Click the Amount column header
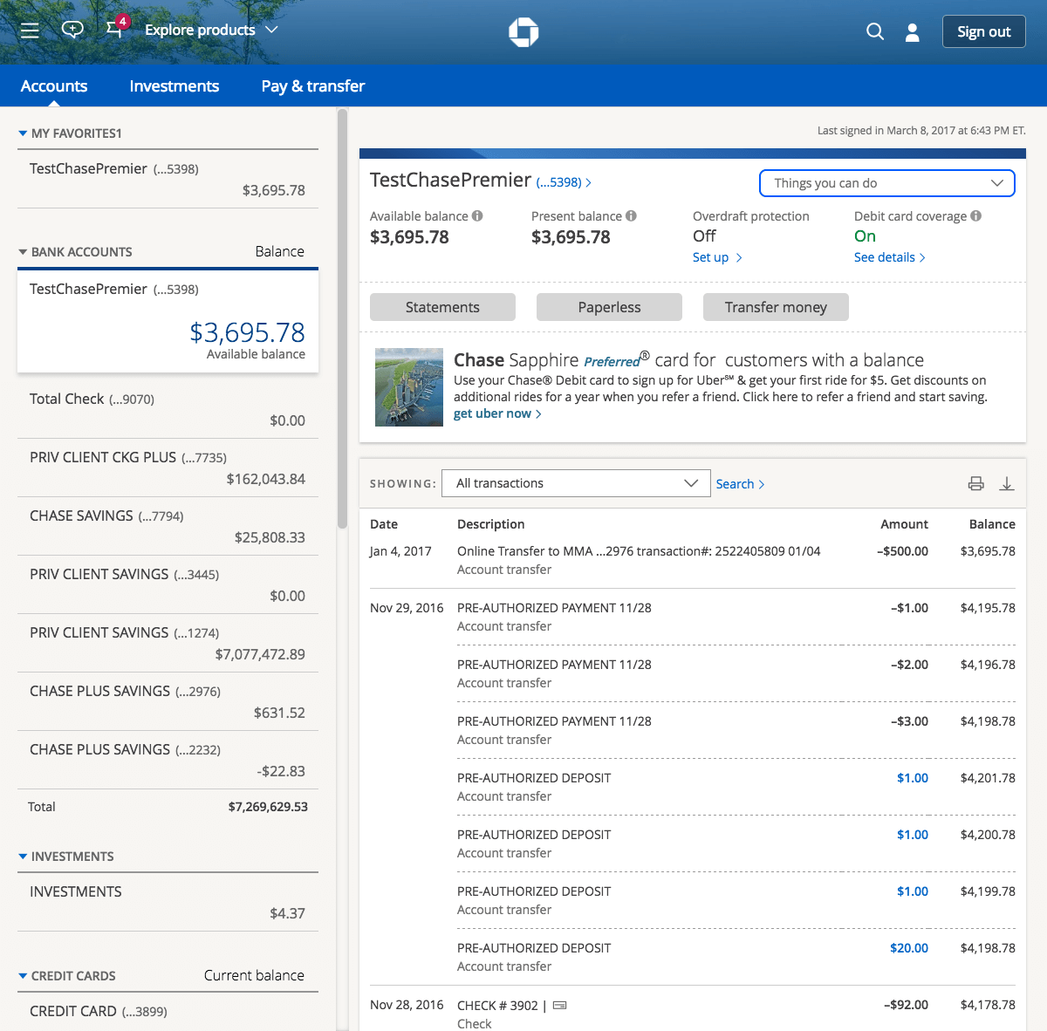The width and height of the screenshot is (1047, 1031). 904,524
